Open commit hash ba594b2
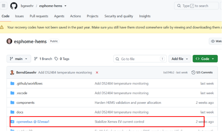 tap(169, 73)
